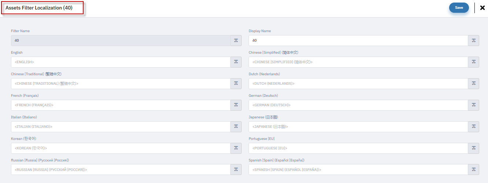Screen dimensions: 488x183
Task: Click the icon next to Chinese Simplified field
Action: pyautogui.click(x=473, y=62)
